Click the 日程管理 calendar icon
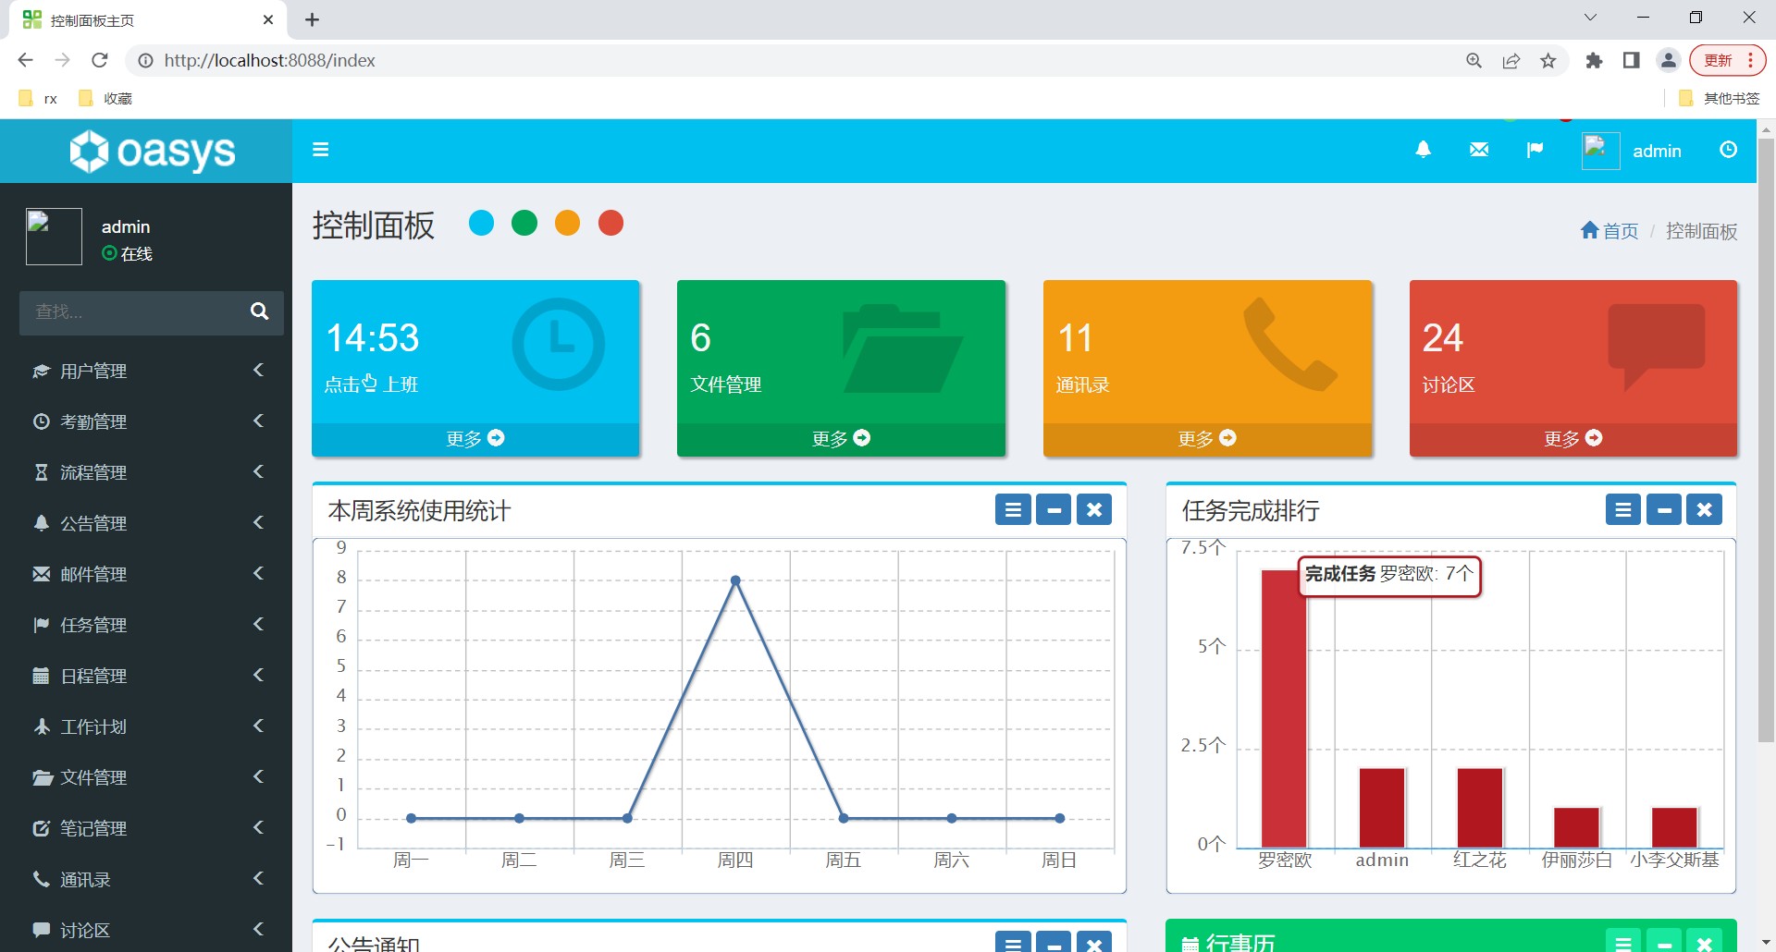Viewport: 1776px width, 952px height. pyautogui.click(x=41, y=676)
